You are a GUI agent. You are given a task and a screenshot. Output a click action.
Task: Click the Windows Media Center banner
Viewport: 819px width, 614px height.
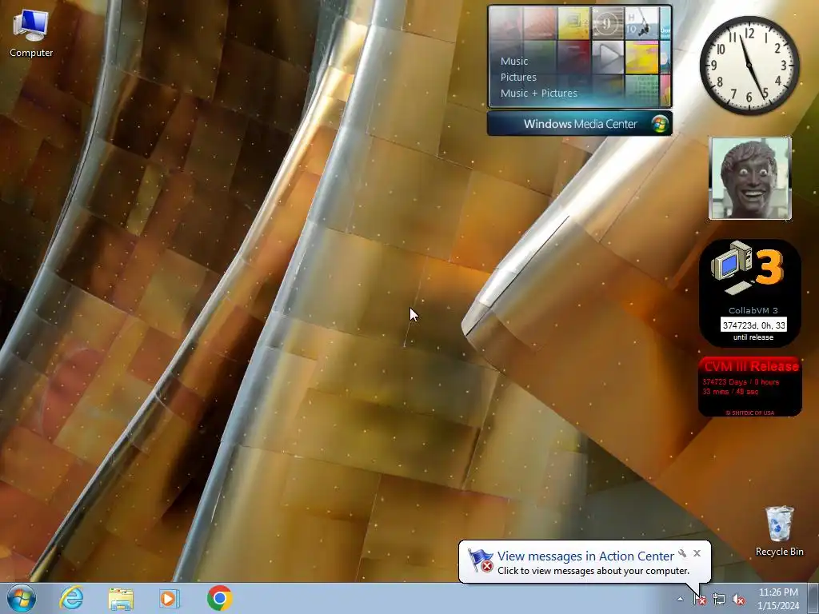tap(579, 124)
